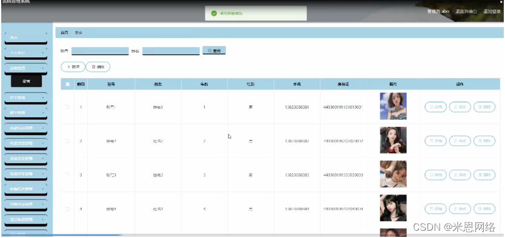This screenshot has width=505, height=238.
Task: Click the 账号 search input field
Action: (100, 51)
